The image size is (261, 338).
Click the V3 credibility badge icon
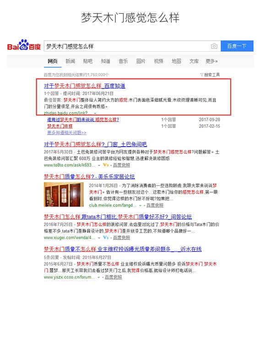point(106,165)
